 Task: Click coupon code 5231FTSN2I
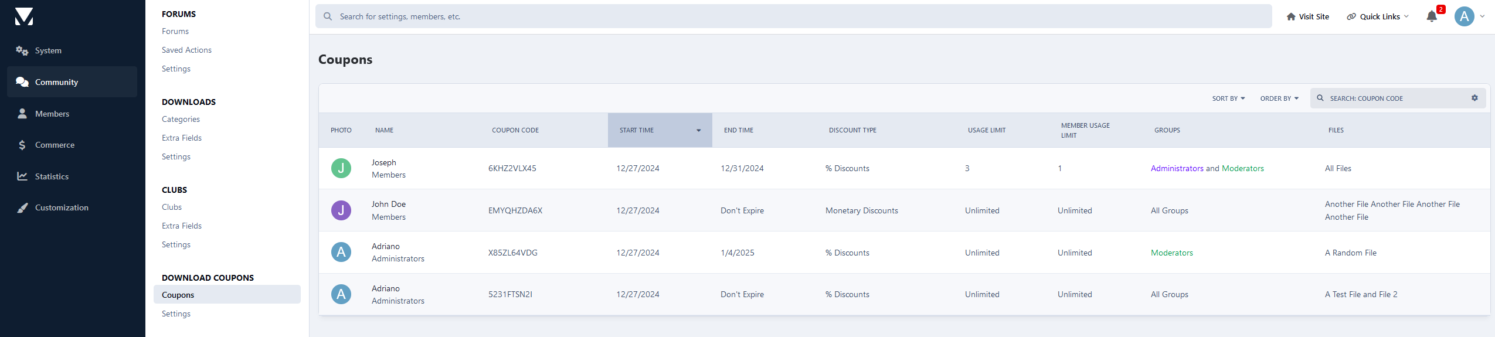510,294
